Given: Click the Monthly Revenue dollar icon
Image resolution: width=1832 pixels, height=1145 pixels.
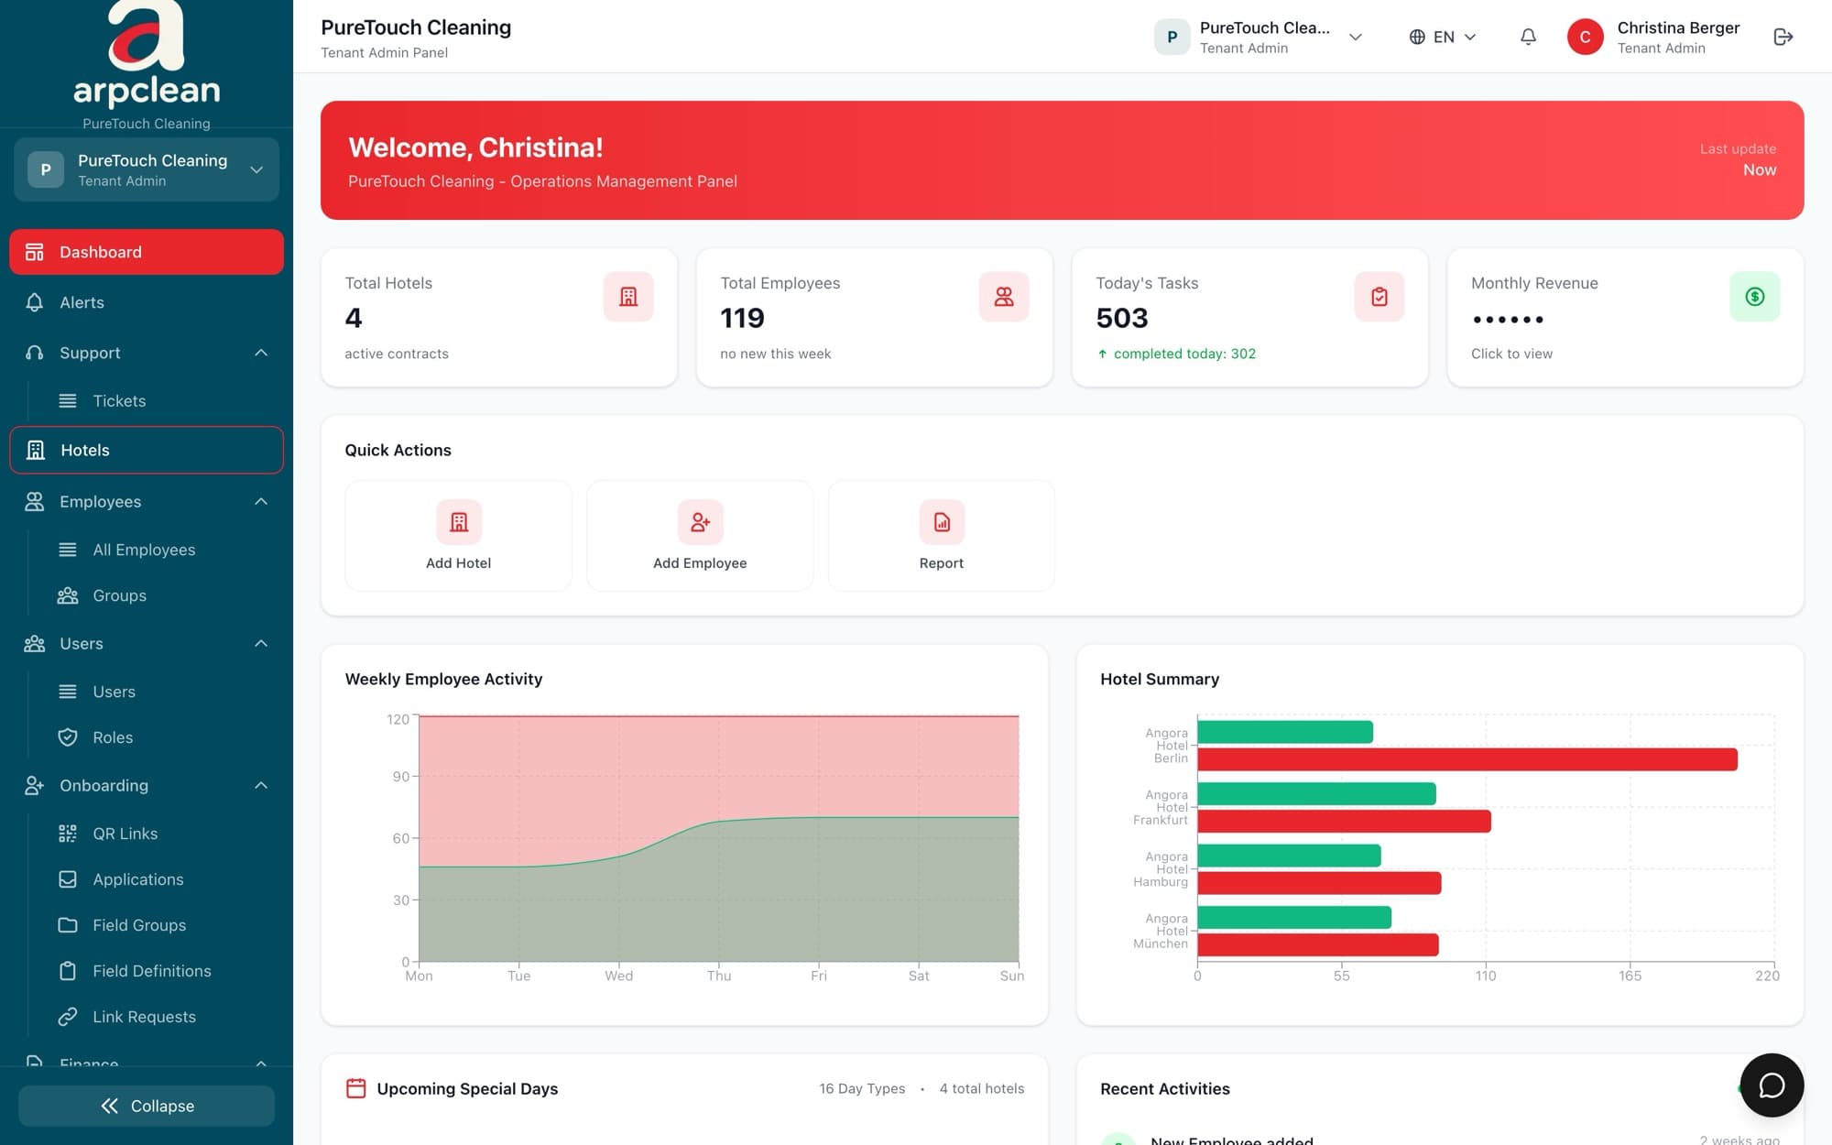Looking at the screenshot, I should 1755,296.
